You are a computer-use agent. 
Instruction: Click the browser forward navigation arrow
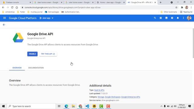(x=8, y=7)
